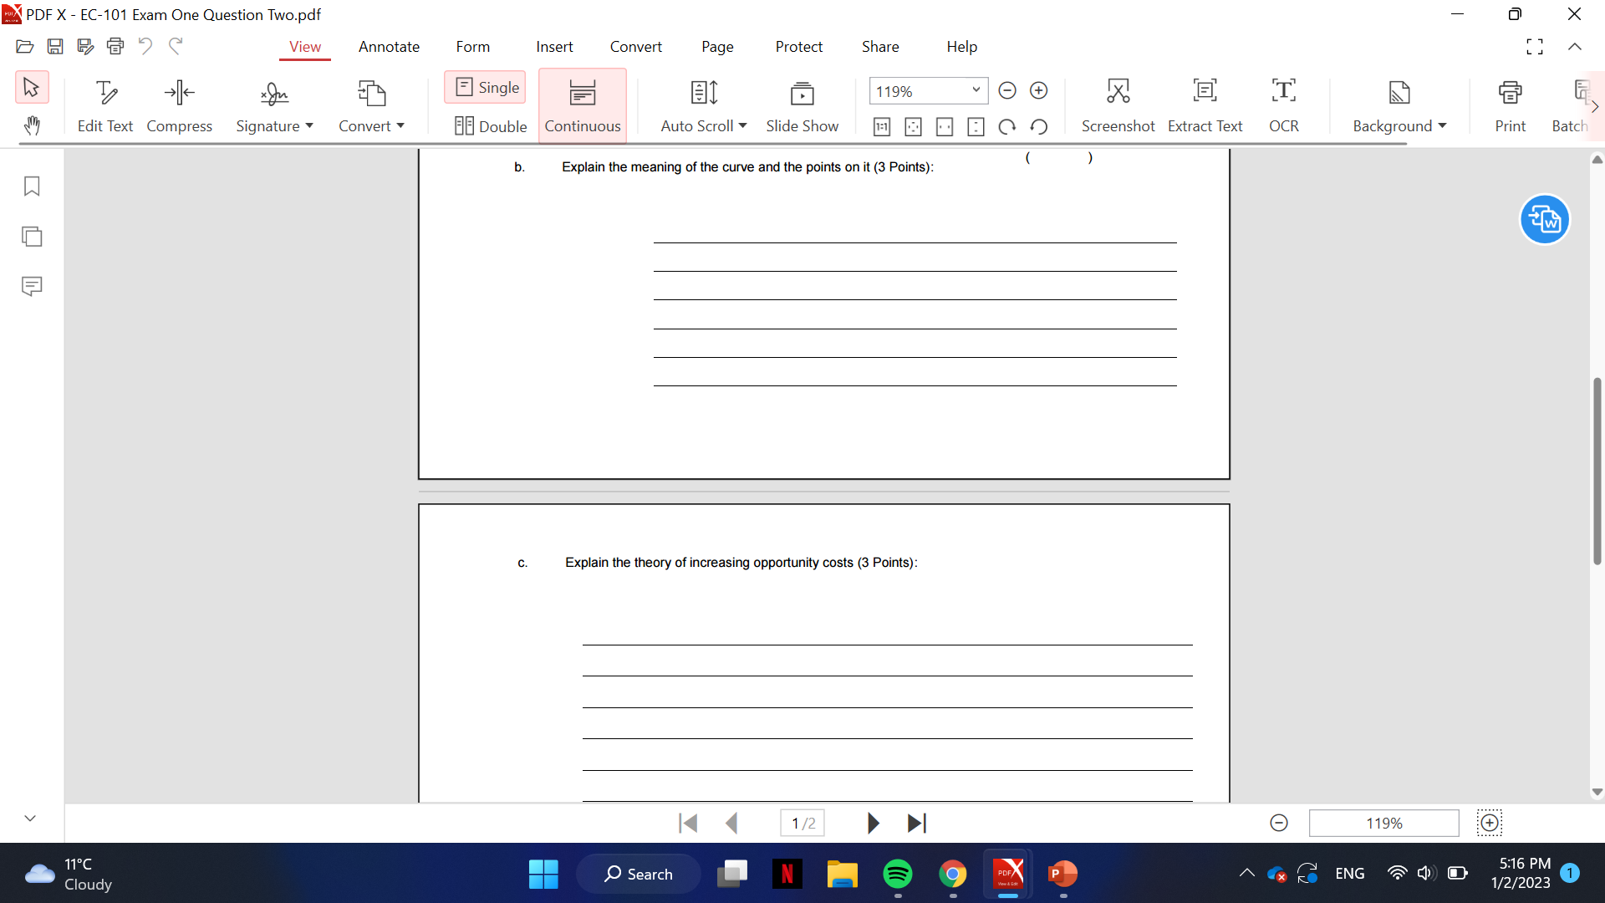Start the Slide Show
1605x903 pixels.
802,105
